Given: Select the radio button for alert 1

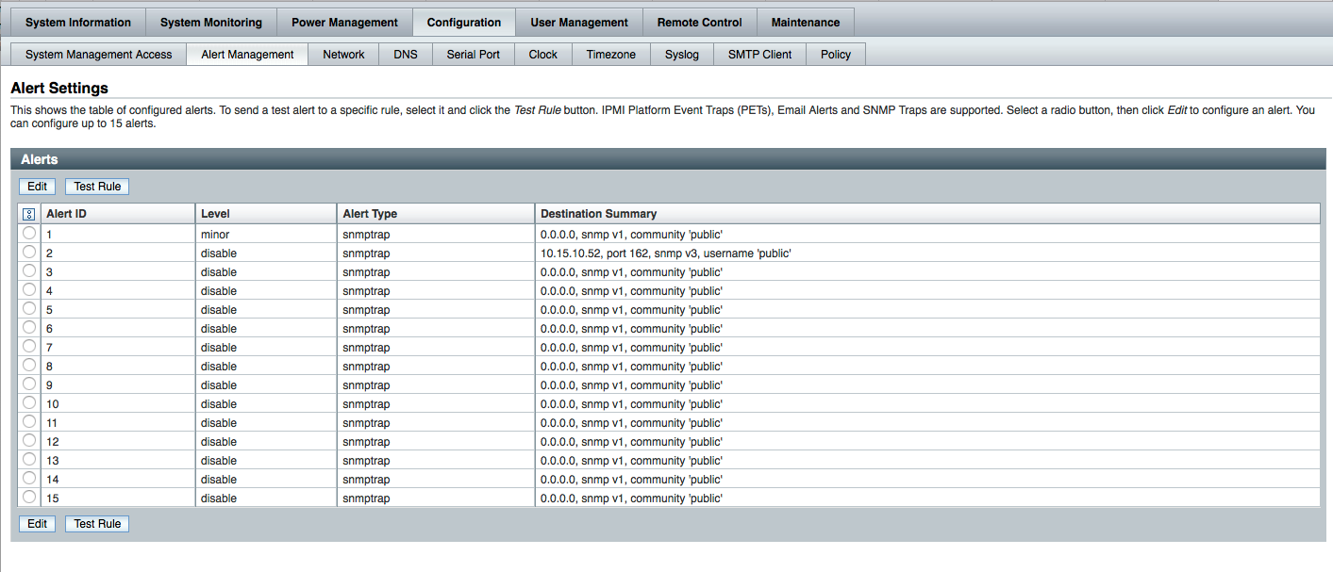Looking at the screenshot, I should tap(29, 233).
